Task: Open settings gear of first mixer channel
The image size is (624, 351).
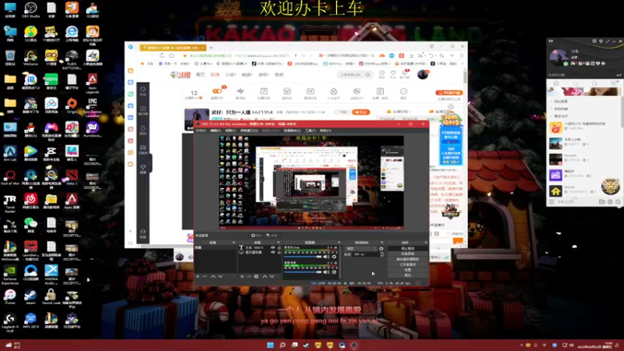Action: pyautogui.click(x=334, y=257)
